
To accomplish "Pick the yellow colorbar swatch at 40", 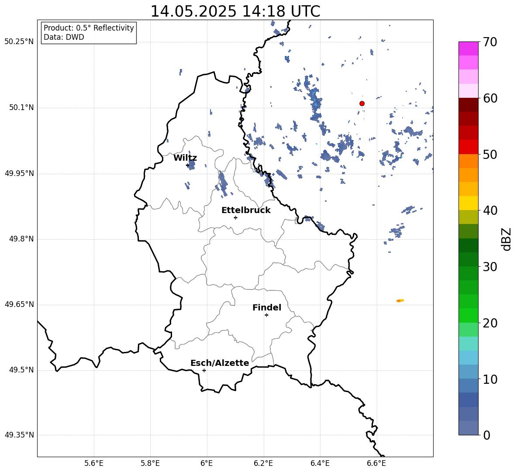I will pyautogui.click(x=469, y=203).
